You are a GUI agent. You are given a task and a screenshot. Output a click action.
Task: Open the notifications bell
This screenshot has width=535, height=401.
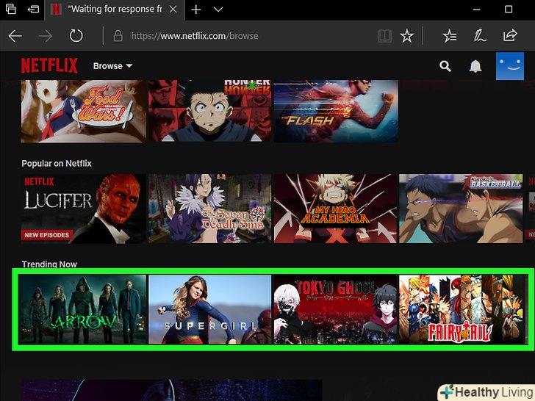(x=475, y=66)
